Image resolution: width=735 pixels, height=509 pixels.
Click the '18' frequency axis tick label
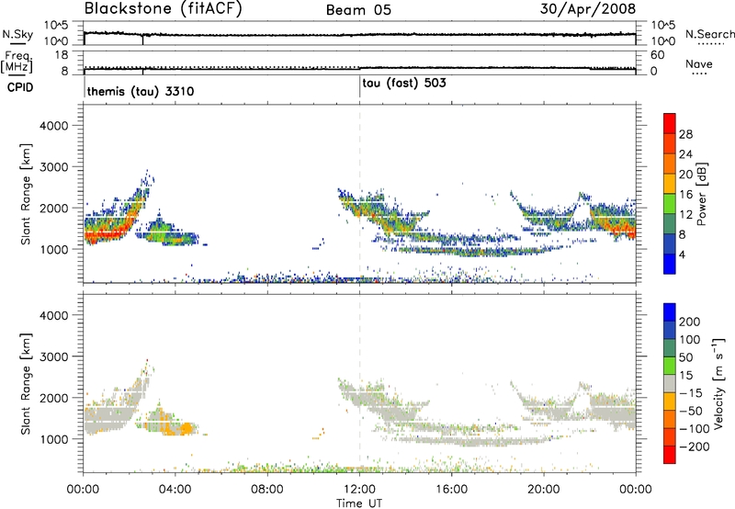click(62, 55)
